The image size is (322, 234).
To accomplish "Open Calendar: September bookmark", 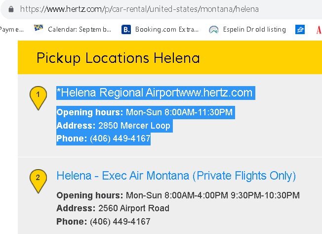I will (x=79, y=30).
